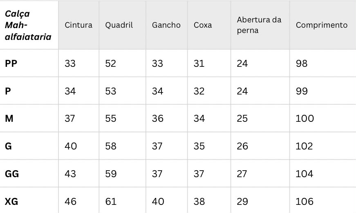Select the Quadril value 61 for XG
356x213 pixels.
pyautogui.click(x=111, y=202)
